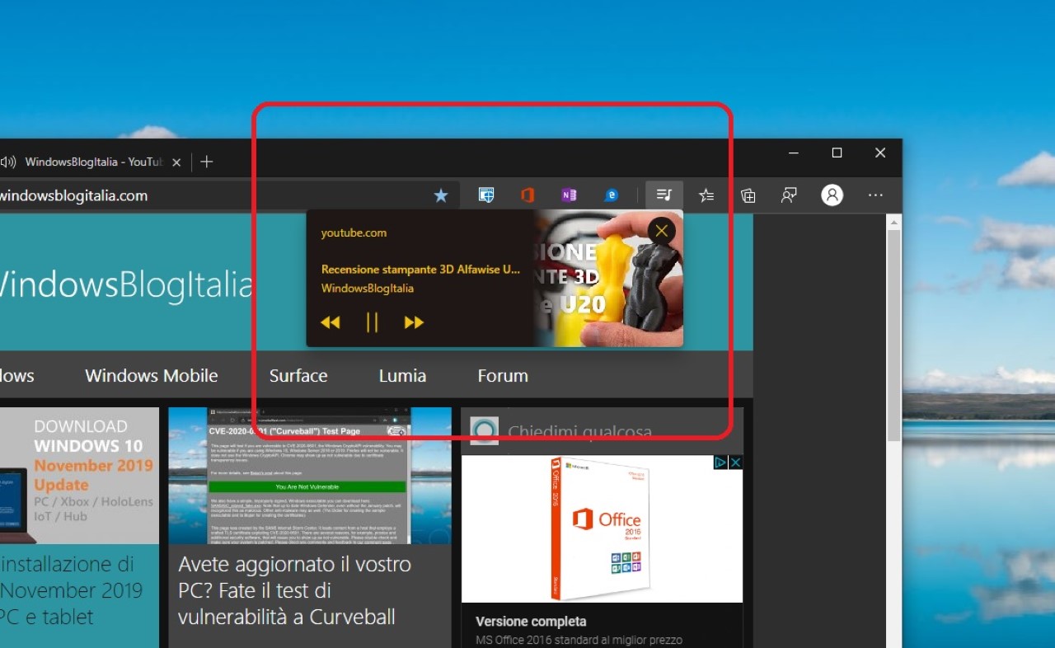Click WindowsBlogItalia channel name in popup
Screen dimensions: 1055x648
368,289
